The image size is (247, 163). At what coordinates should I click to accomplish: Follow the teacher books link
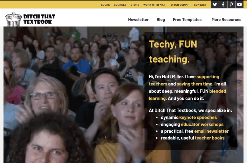[x=210, y=138]
